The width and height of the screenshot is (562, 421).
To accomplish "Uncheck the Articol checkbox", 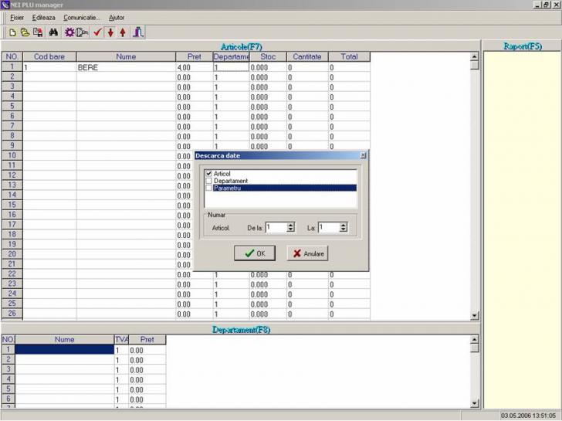I will pyautogui.click(x=209, y=174).
